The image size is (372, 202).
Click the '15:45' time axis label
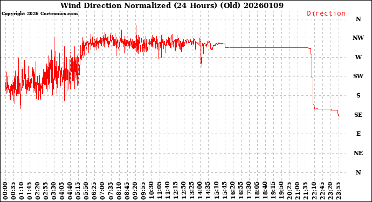(225, 191)
